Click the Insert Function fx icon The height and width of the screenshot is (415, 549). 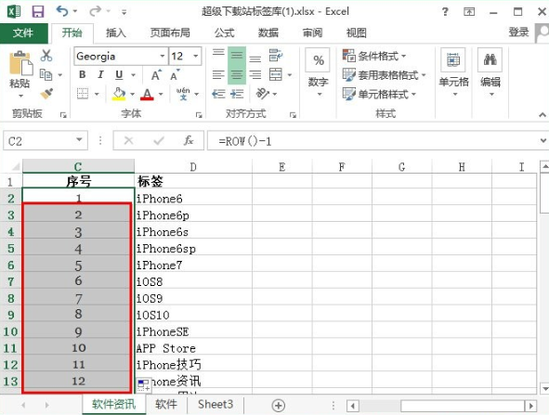[189, 141]
